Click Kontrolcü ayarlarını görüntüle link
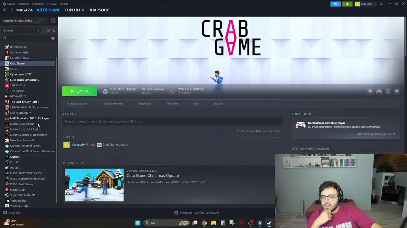The height and width of the screenshot is (228, 407). tap(376, 134)
